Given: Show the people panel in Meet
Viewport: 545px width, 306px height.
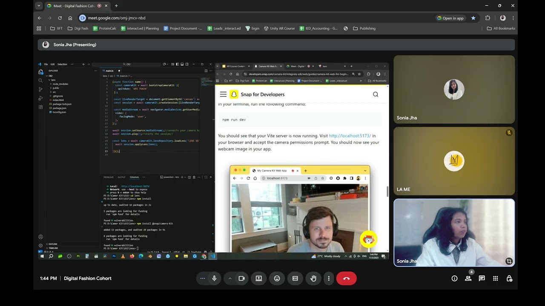Looking at the screenshot, I should tap(468, 278).
